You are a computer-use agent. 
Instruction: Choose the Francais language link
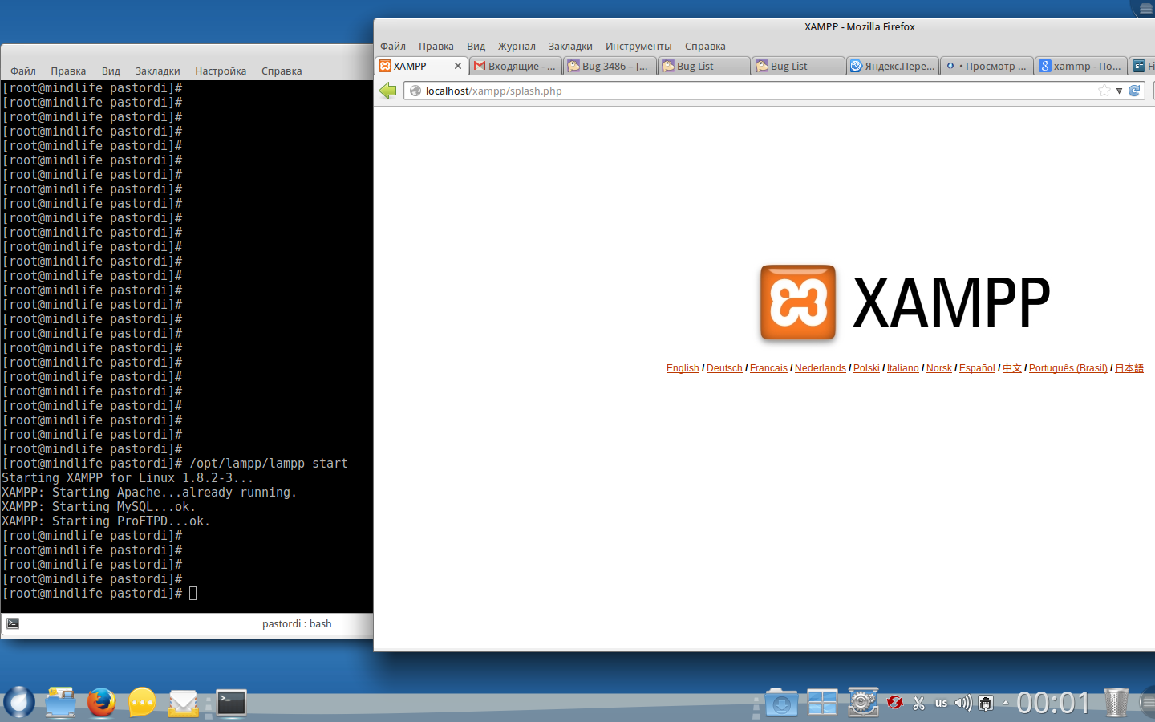click(x=768, y=368)
